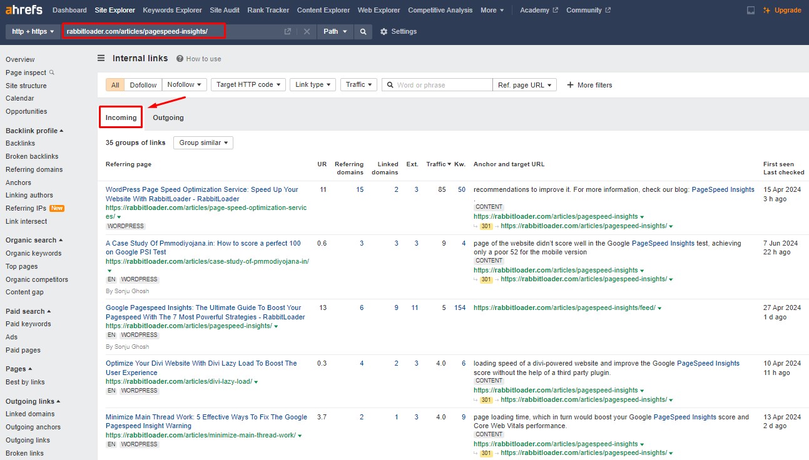
Task: Open Keywords Explorer in top menu
Action: [x=172, y=11]
